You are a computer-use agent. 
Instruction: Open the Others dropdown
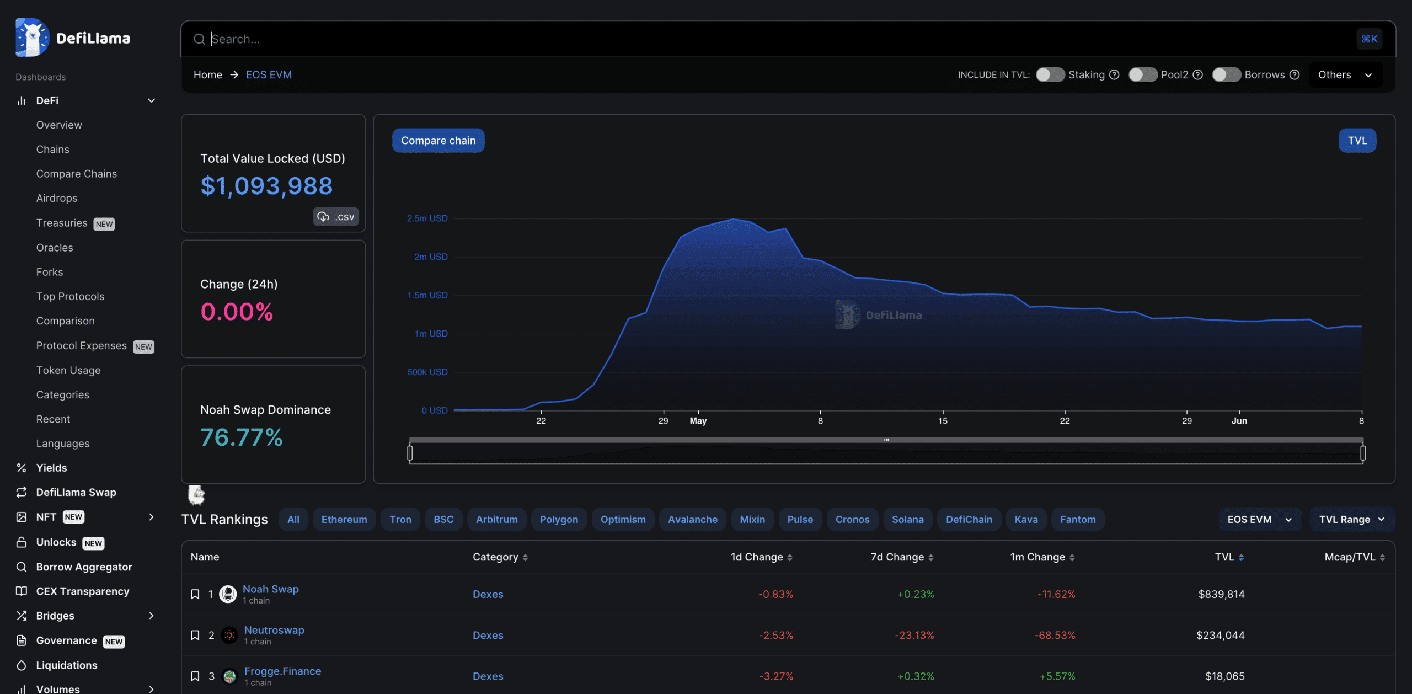[1345, 74]
